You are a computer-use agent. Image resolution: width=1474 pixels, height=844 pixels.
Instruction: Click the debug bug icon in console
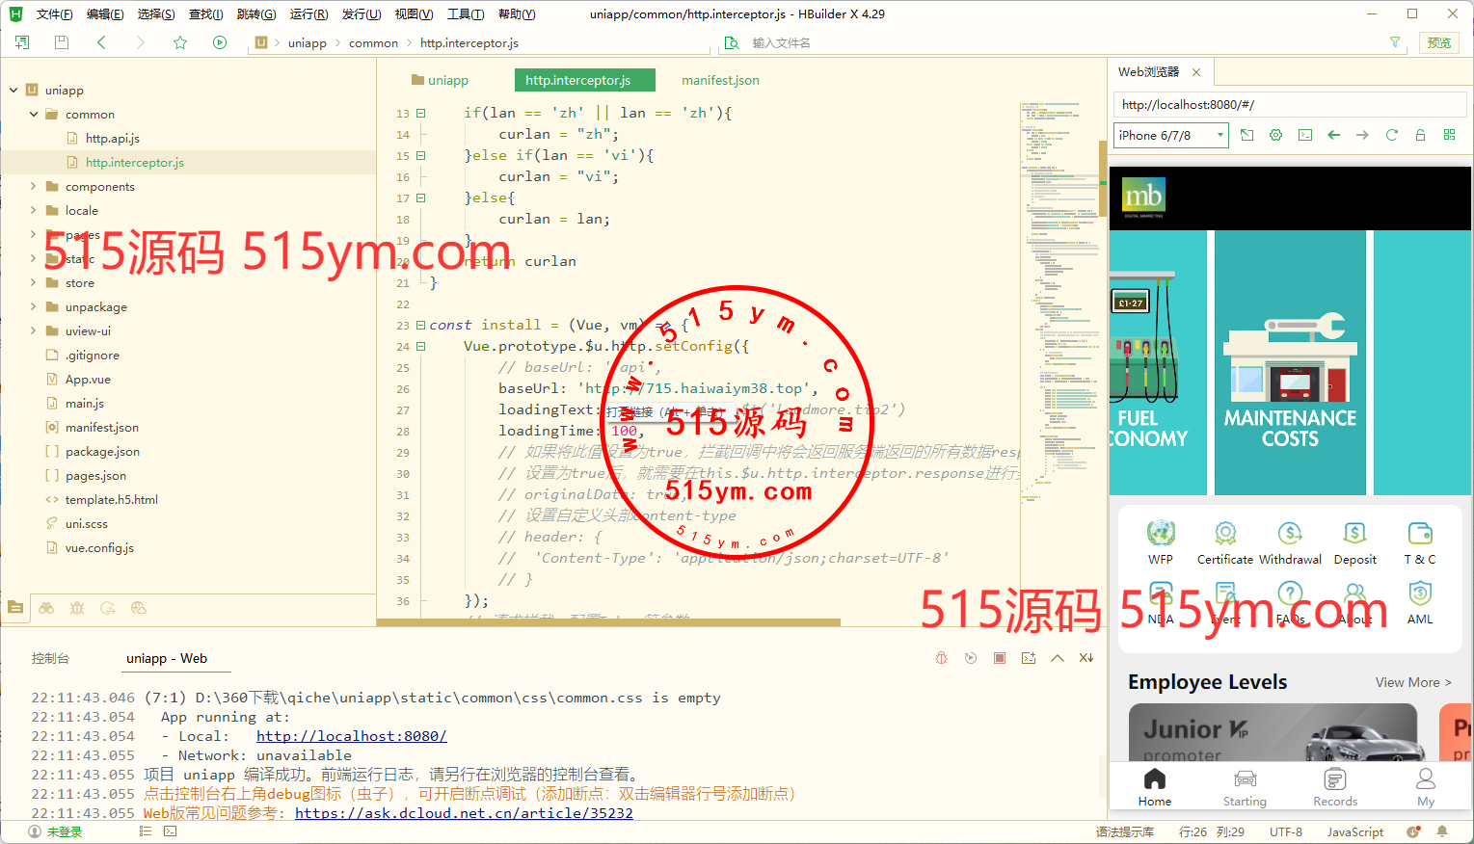click(941, 658)
